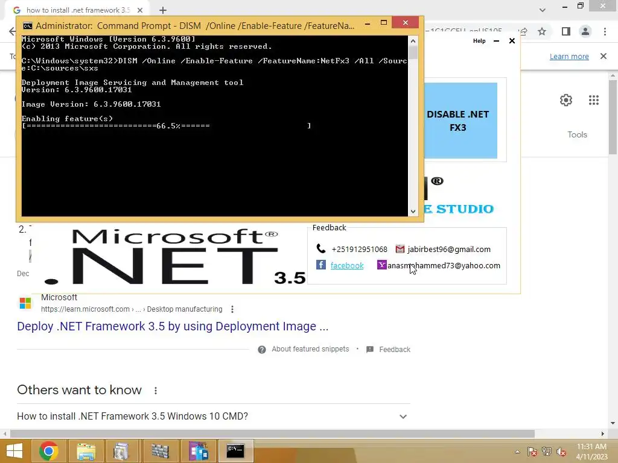Click the Chrome horizontal scrollbar thumb

tap(272, 433)
